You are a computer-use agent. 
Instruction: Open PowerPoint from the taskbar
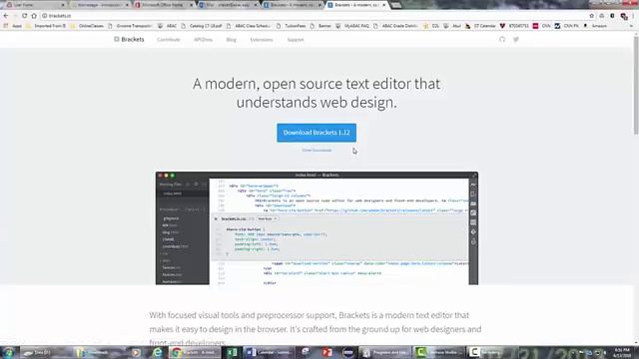[x=327, y=352]
